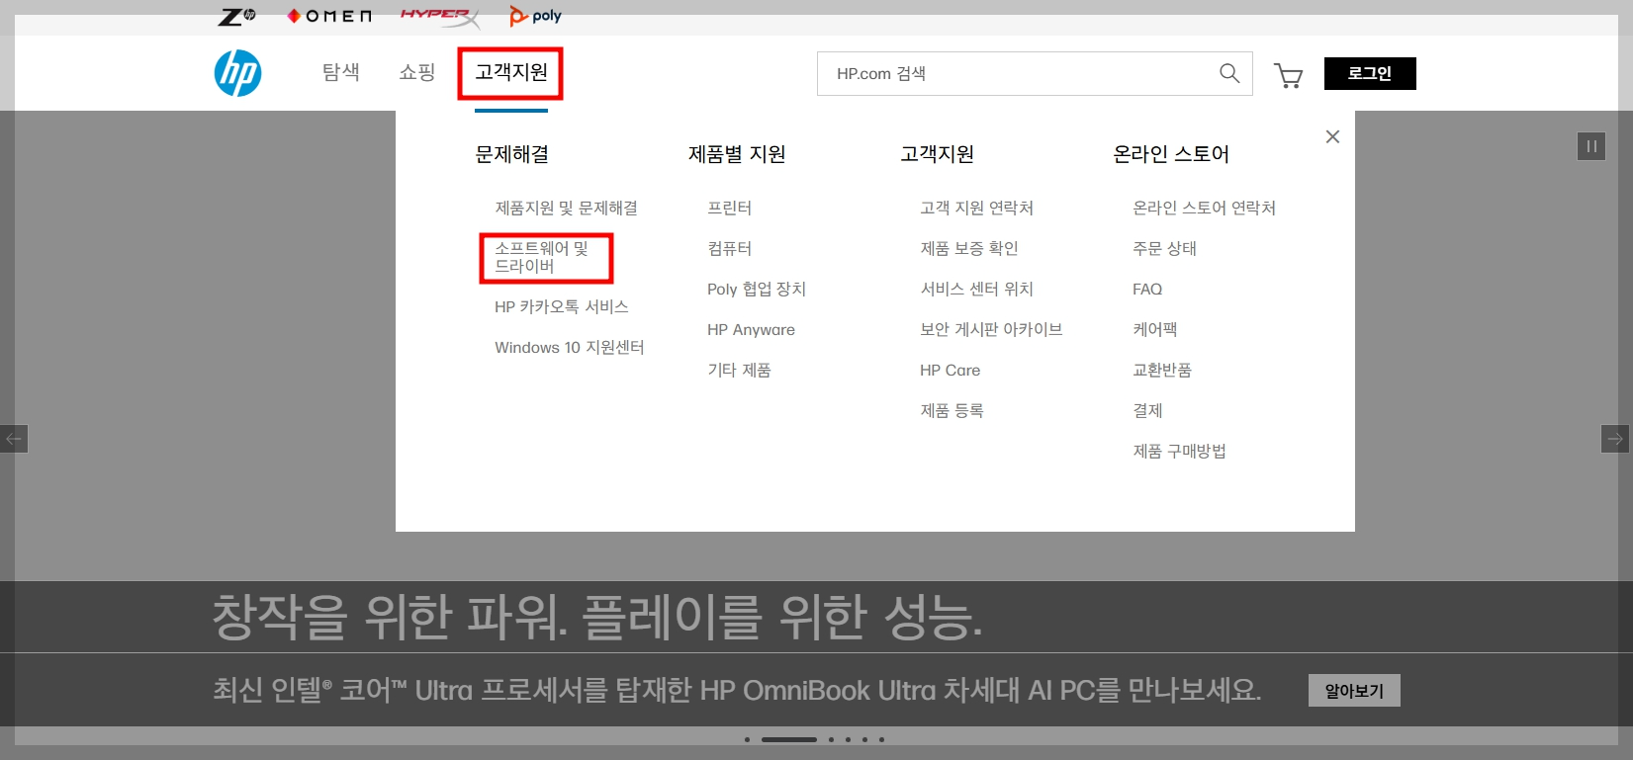Open 결제 link
The width and height of the screenshot is (1633, 760).
(1147, 410)
